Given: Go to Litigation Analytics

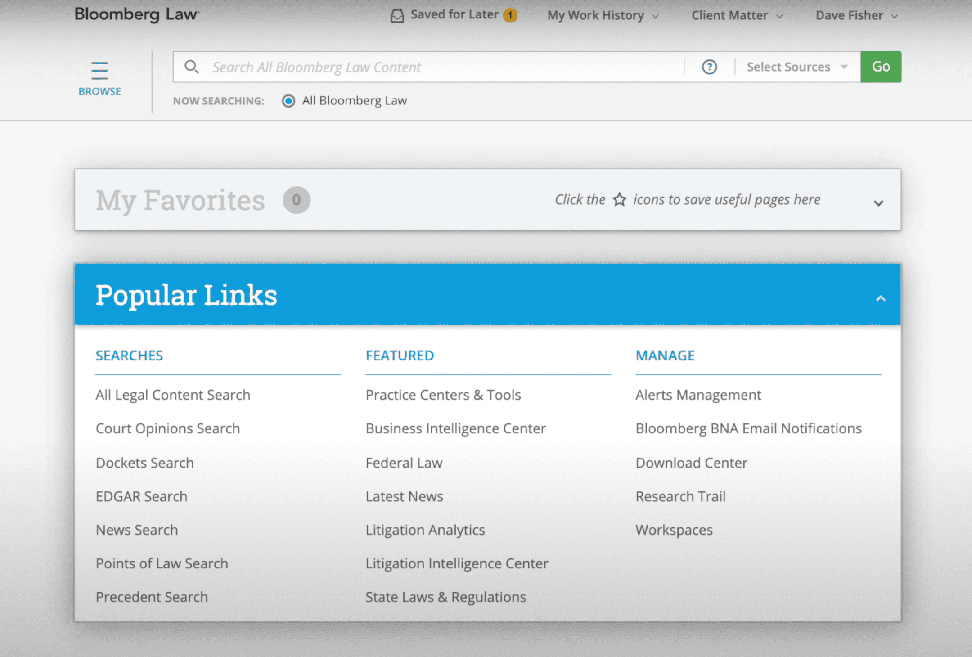Looking at the screenshot, I should 425,530.
